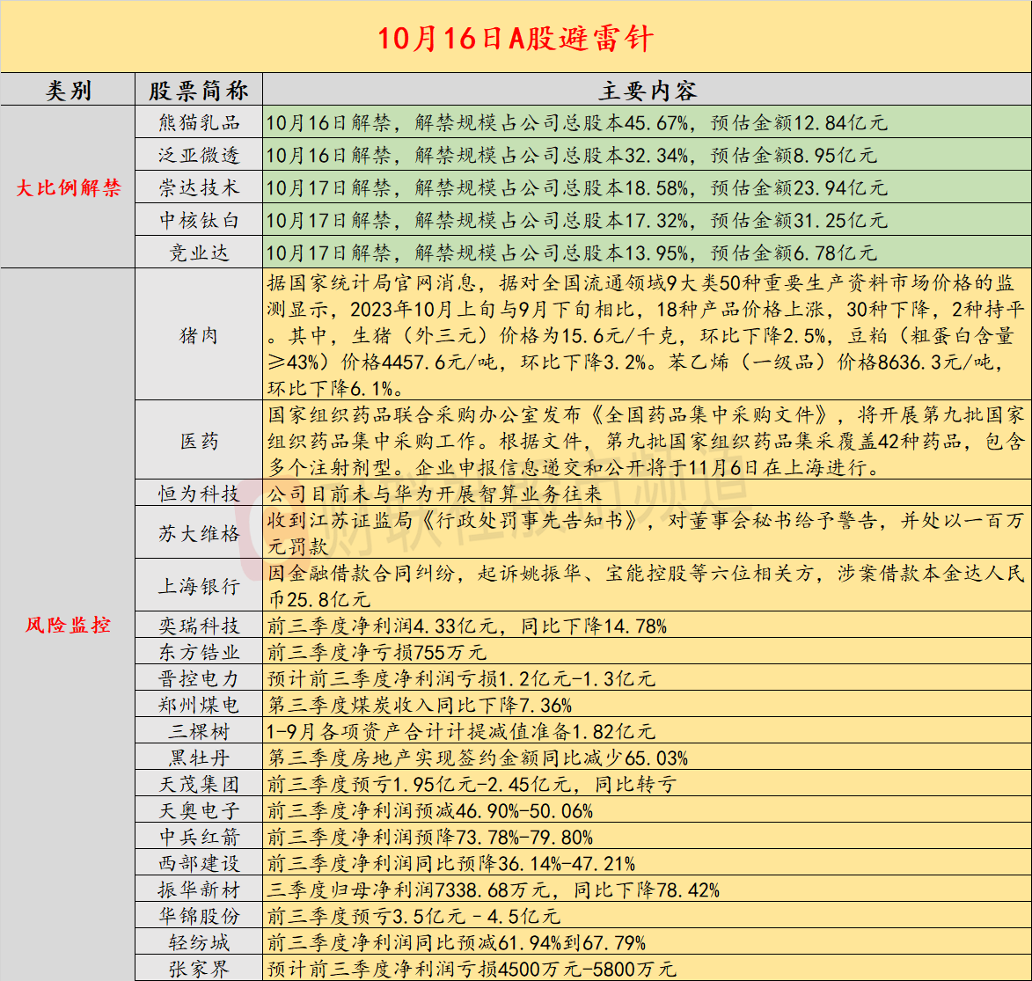Click 1-9月各项资产合计计提减值准备1.82亿元

pyautogui.click(x=461, y=731)
